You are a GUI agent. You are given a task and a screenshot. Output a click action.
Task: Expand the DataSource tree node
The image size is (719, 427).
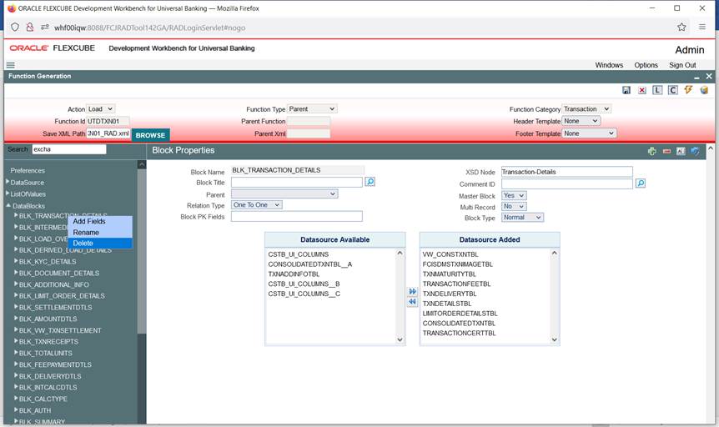coord(8,182)
